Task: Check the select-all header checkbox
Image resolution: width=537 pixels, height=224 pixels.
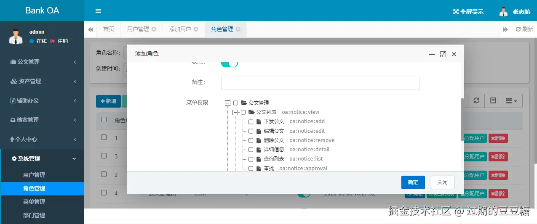Action: point(104,120)
